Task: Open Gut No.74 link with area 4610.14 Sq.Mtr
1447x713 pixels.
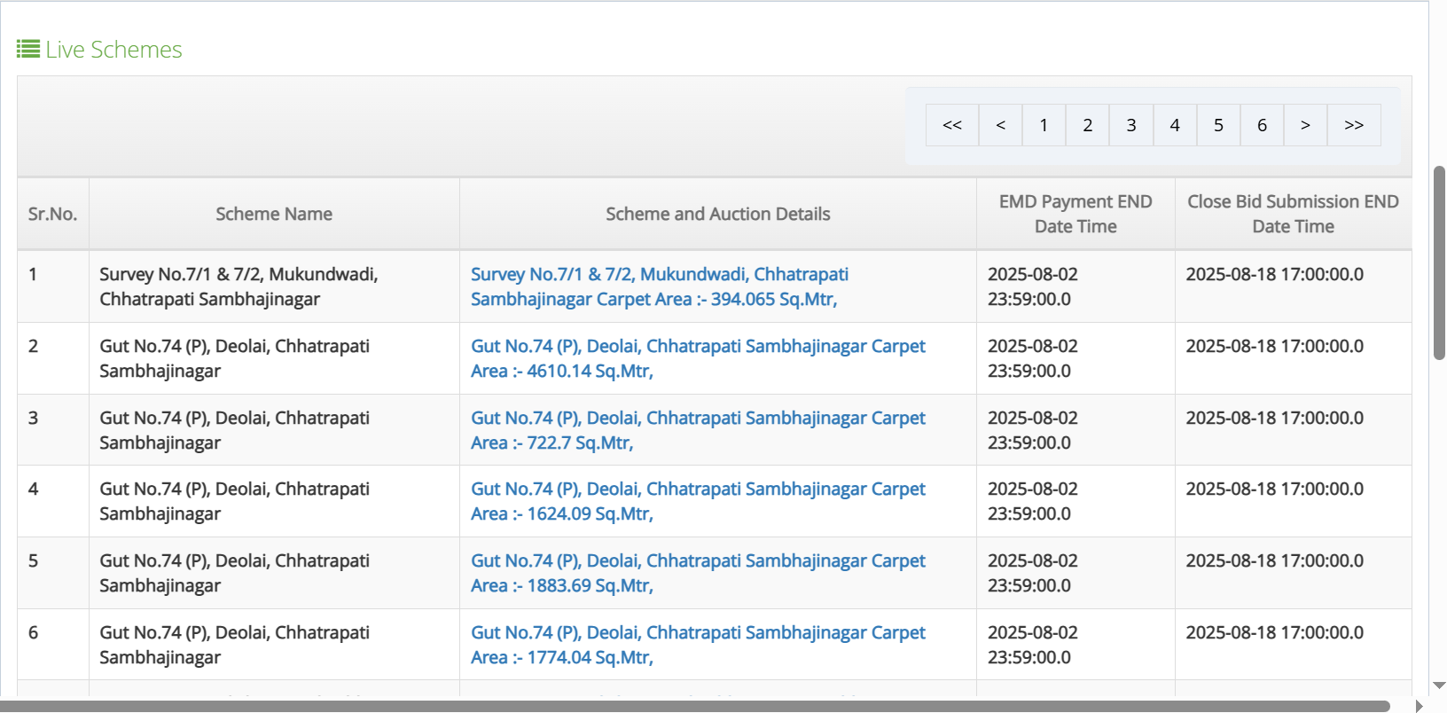Action: click(x=698, y=358)
